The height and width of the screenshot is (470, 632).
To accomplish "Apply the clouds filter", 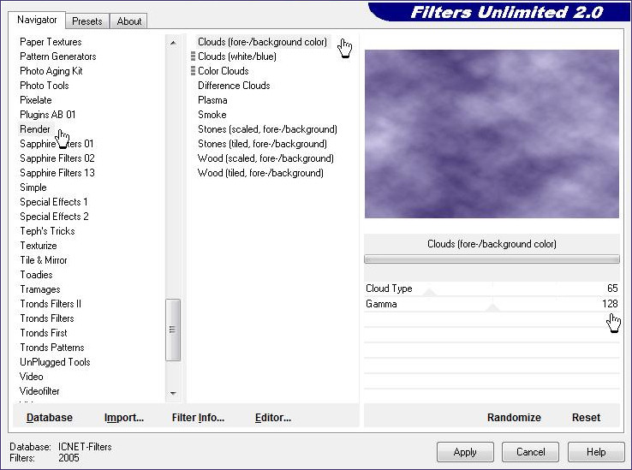I will (465, 452).
